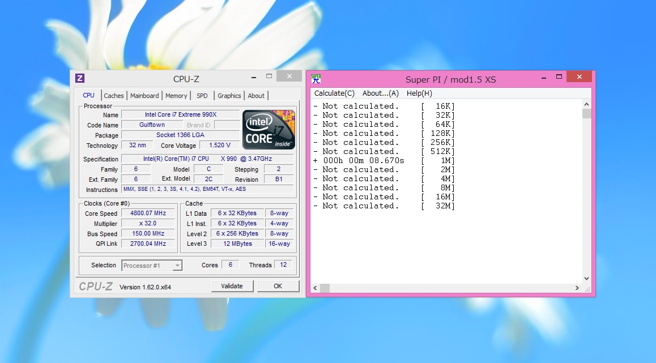Viewport: 656px width, 363px height.
Task: Maximize the CPU-Z window
Action: (x=269, y=76)
